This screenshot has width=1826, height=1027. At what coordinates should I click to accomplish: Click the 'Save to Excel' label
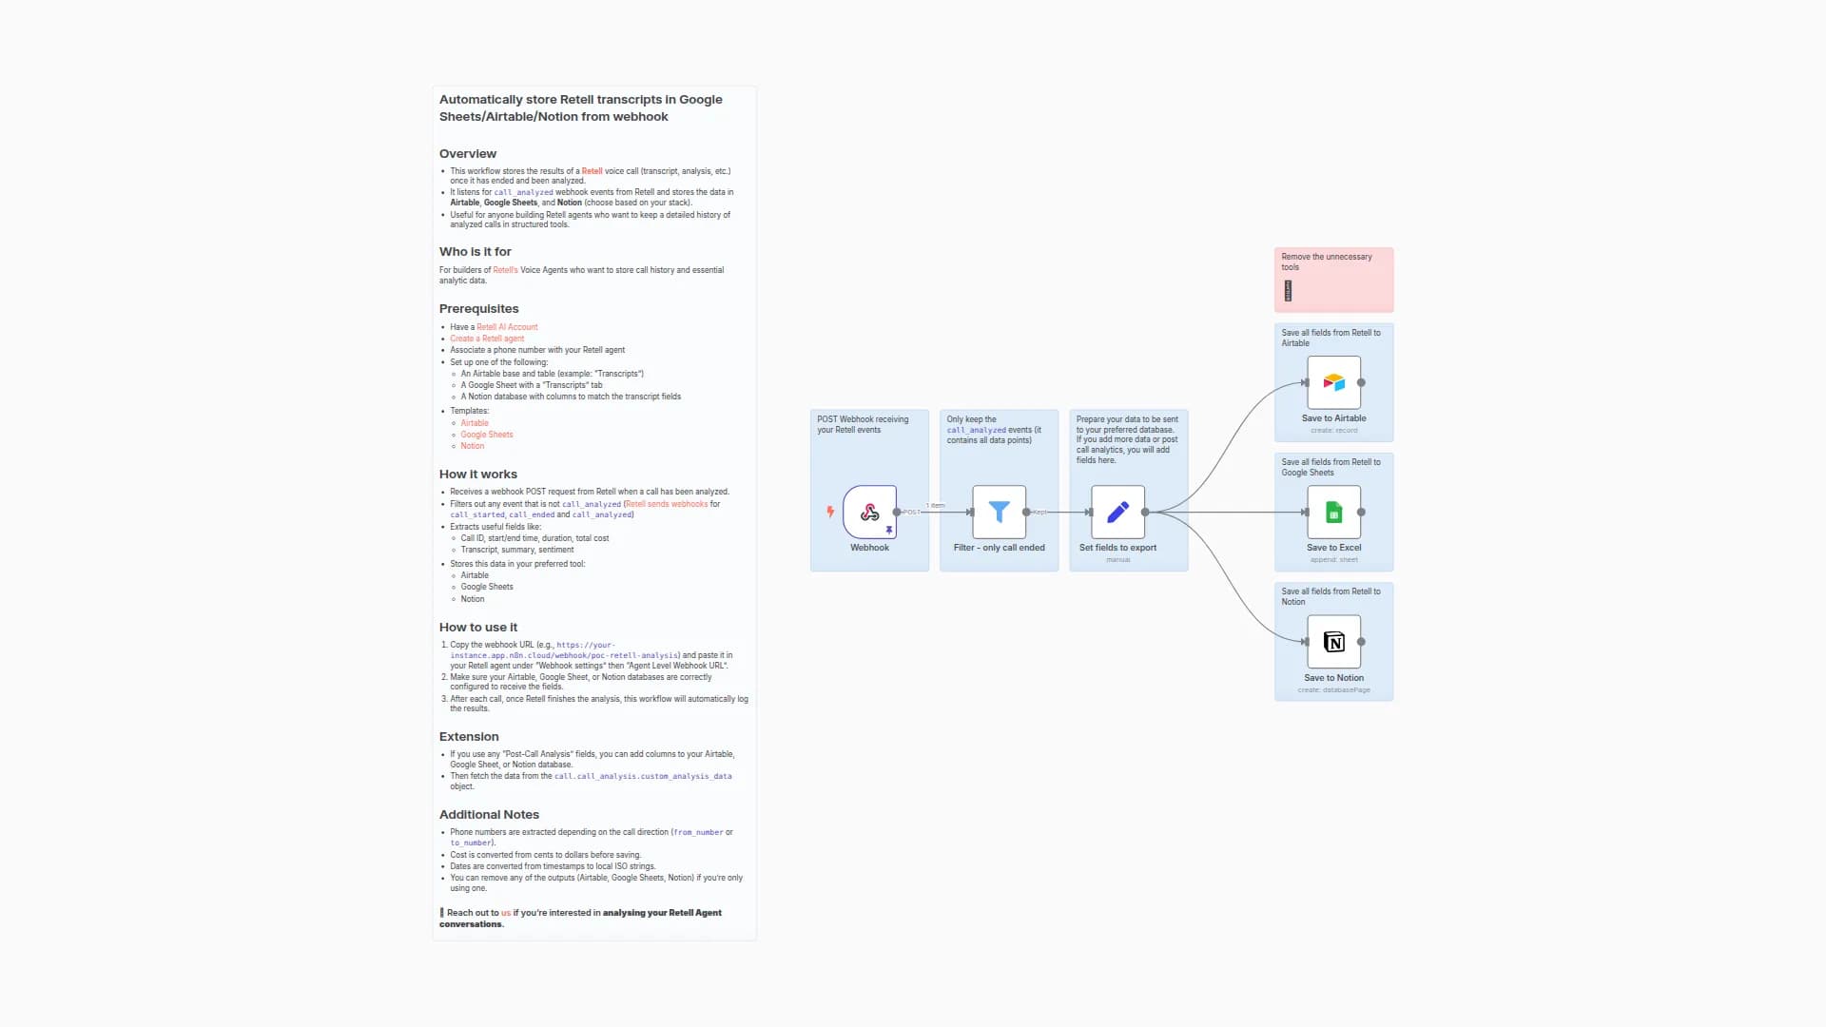(x=1333, y=548)
